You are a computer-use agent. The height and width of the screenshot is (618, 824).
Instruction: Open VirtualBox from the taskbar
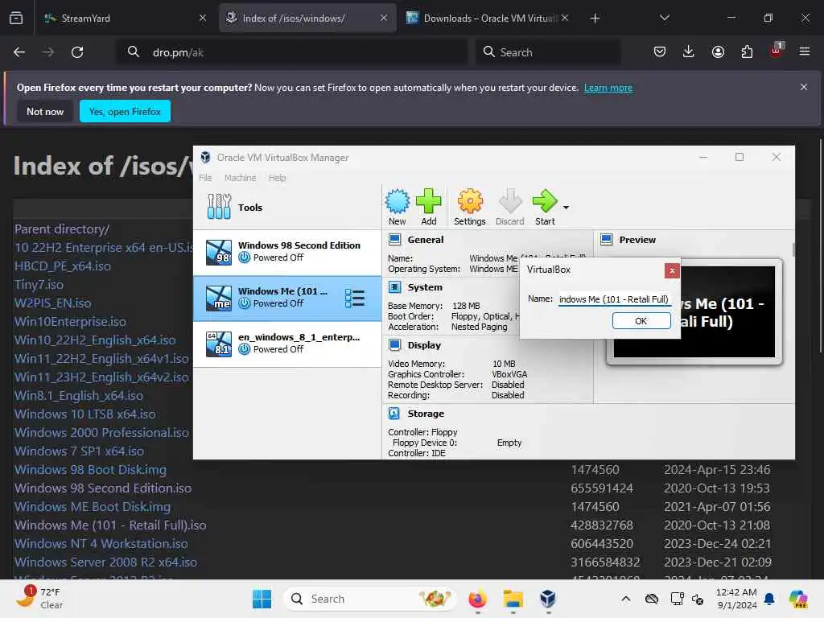547,599
